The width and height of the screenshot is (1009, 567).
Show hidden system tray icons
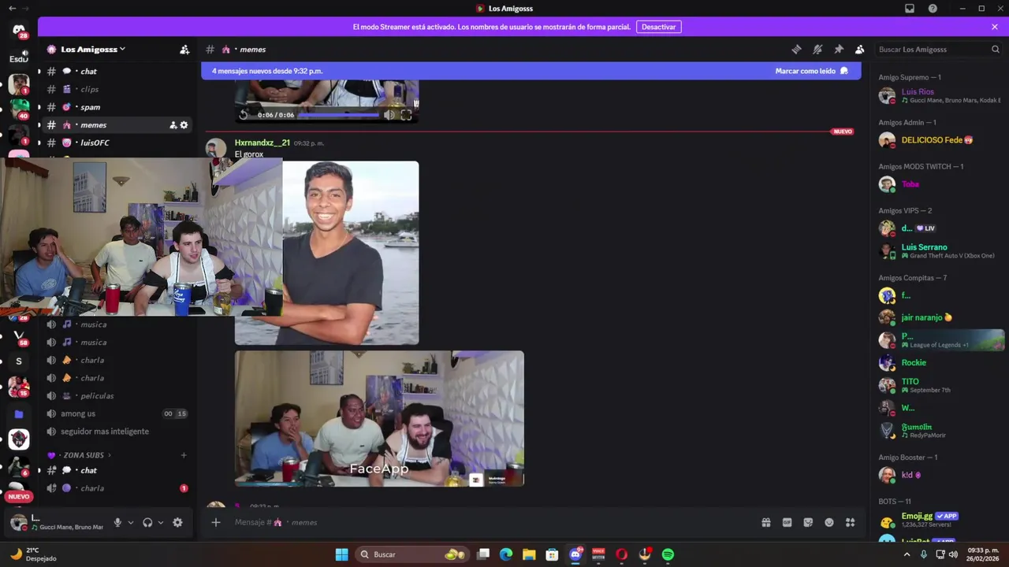click(907, 554)
